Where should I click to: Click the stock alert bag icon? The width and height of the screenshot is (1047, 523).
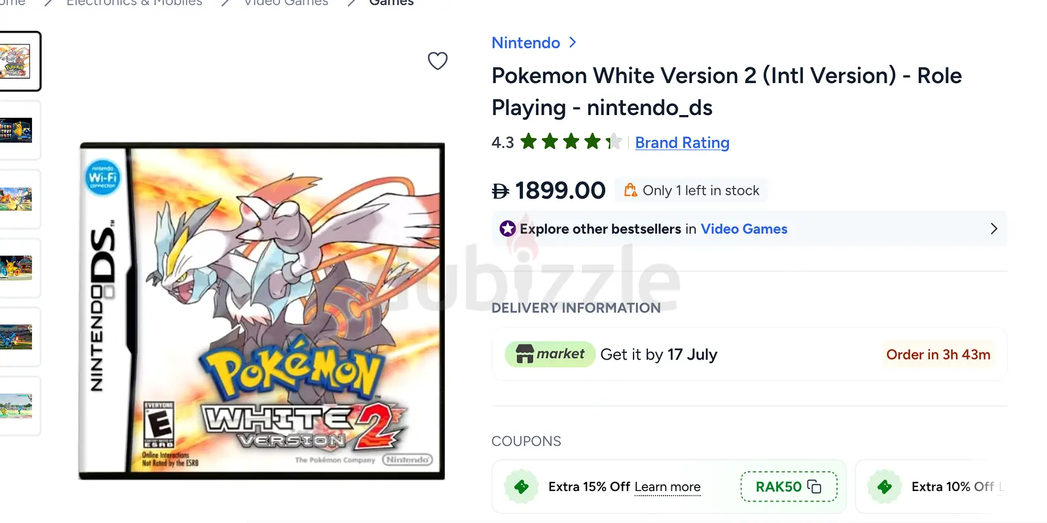click(x=630, y=190)
